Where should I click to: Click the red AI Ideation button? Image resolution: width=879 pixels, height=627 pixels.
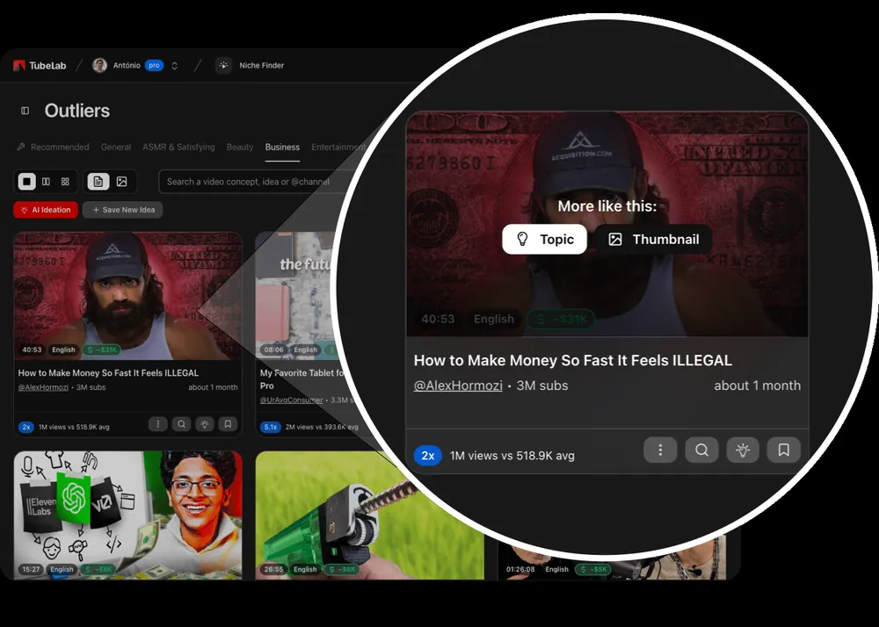pos(46,210)
